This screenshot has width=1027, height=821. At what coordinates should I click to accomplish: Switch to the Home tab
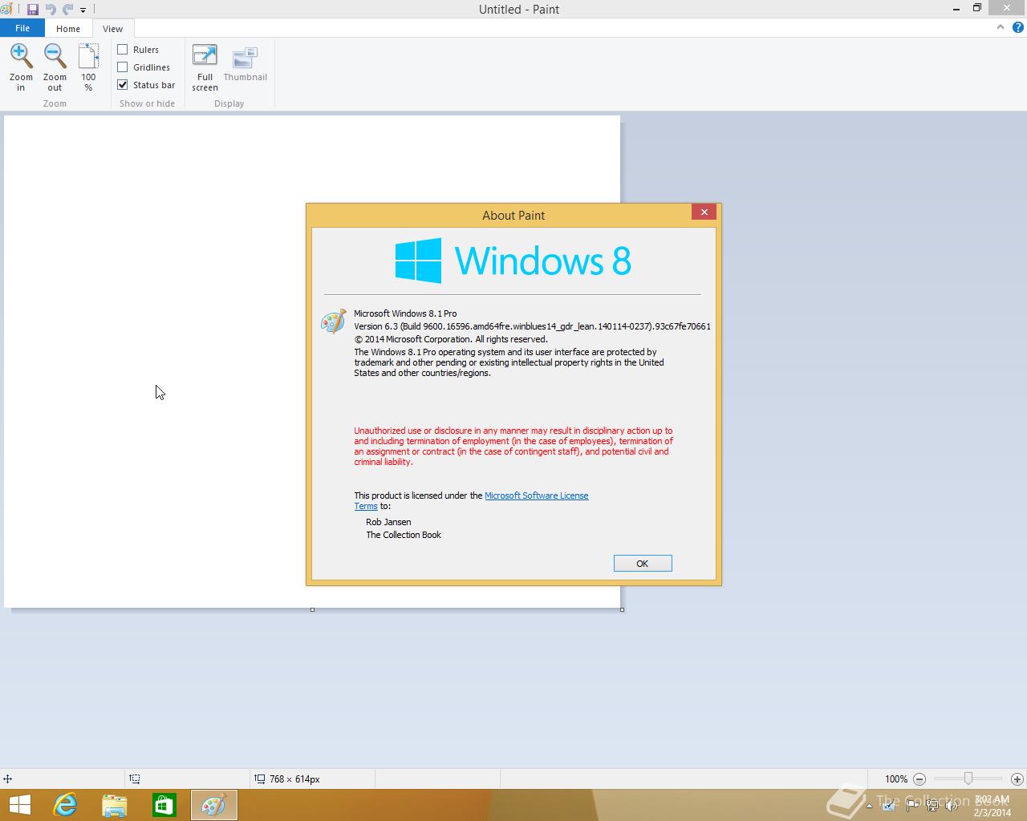click(68, 28)
